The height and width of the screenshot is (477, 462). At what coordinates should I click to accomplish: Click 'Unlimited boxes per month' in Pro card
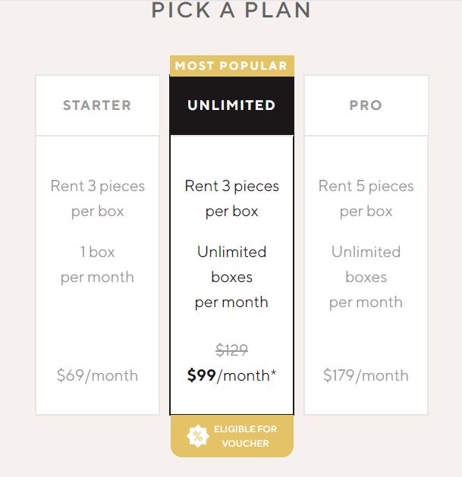(366, 277)
